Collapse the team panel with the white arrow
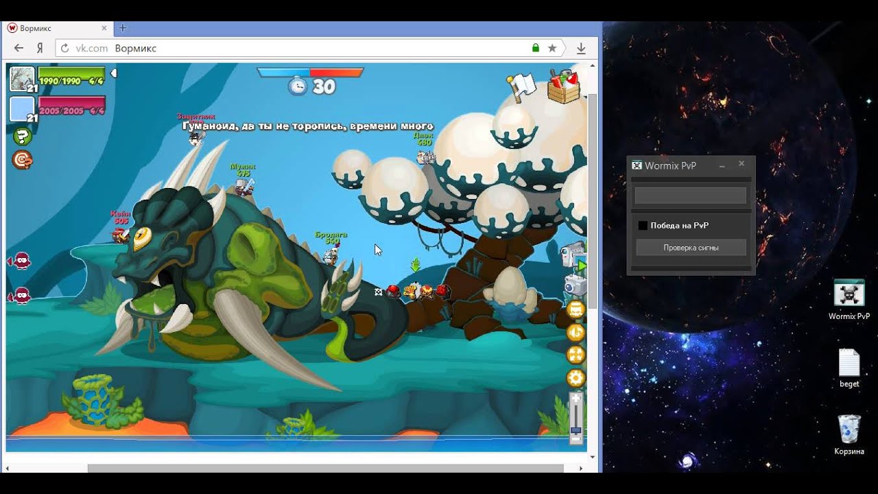This screenshot has height=494, width=878. point(114,73)
